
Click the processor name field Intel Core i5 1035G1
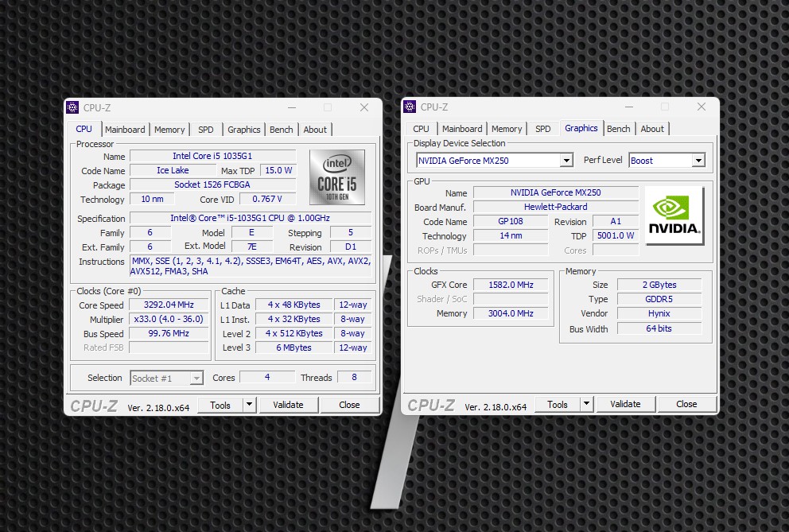click(213, 156)
